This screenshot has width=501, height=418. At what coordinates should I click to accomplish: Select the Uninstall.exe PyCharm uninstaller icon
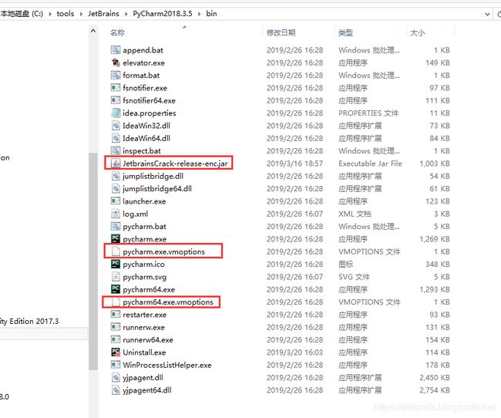pos(116,352)
